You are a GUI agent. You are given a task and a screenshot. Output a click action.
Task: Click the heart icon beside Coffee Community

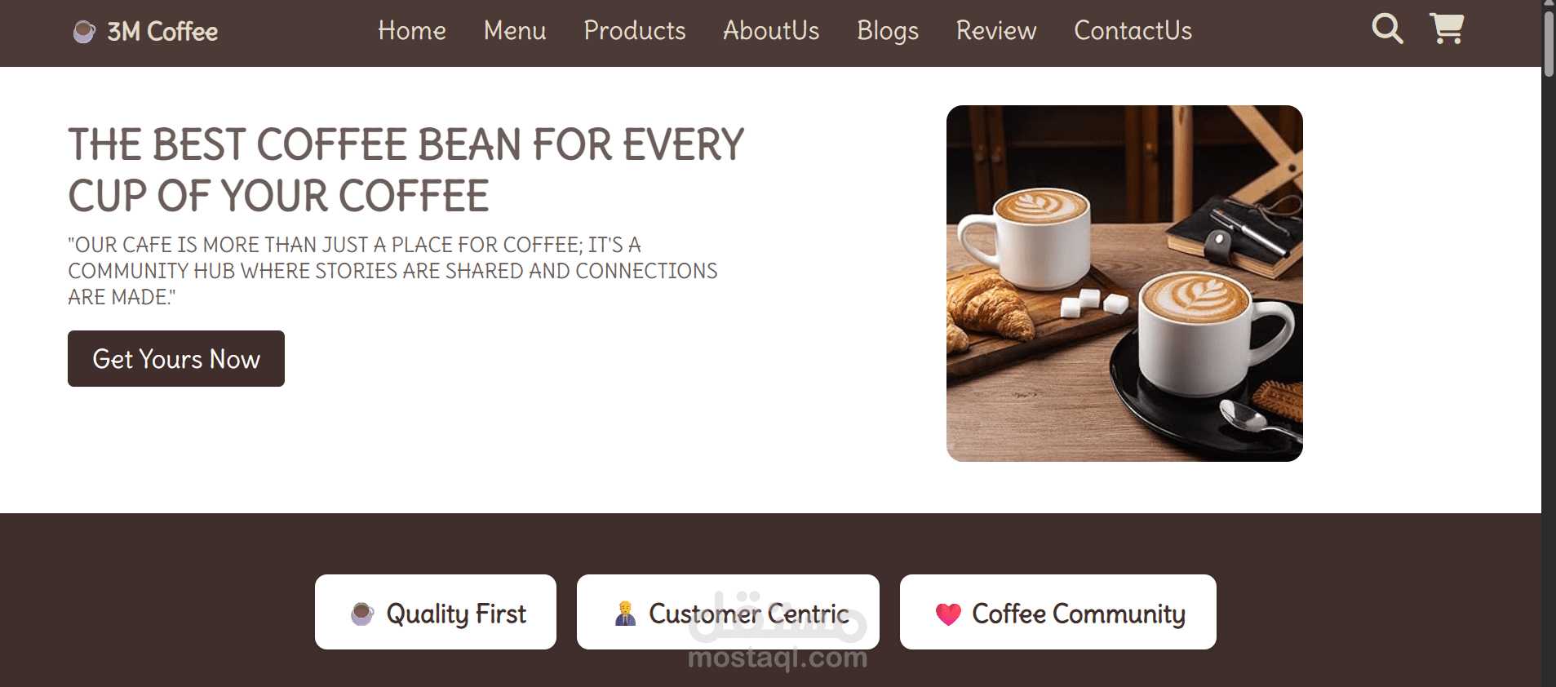948,614
